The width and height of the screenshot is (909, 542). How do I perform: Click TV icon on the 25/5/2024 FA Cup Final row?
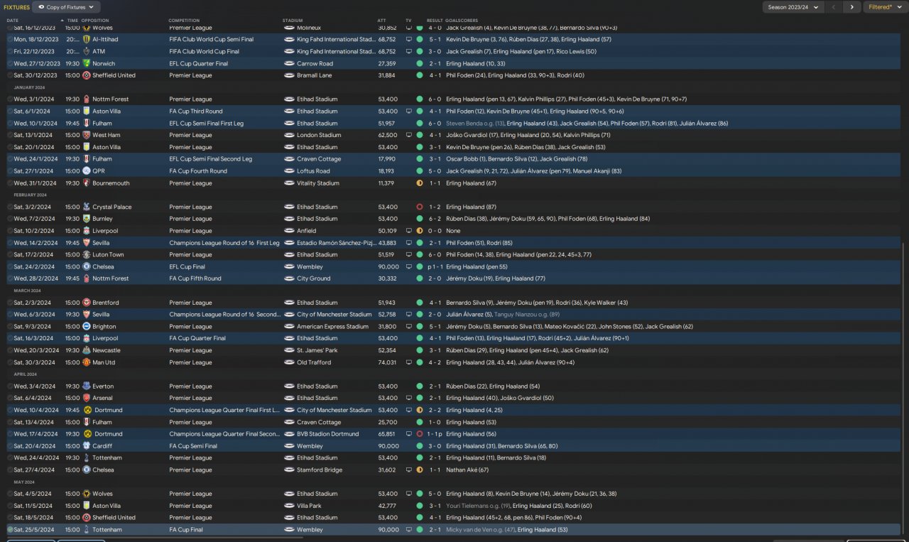pyautogui.click(x=408, y=529)
